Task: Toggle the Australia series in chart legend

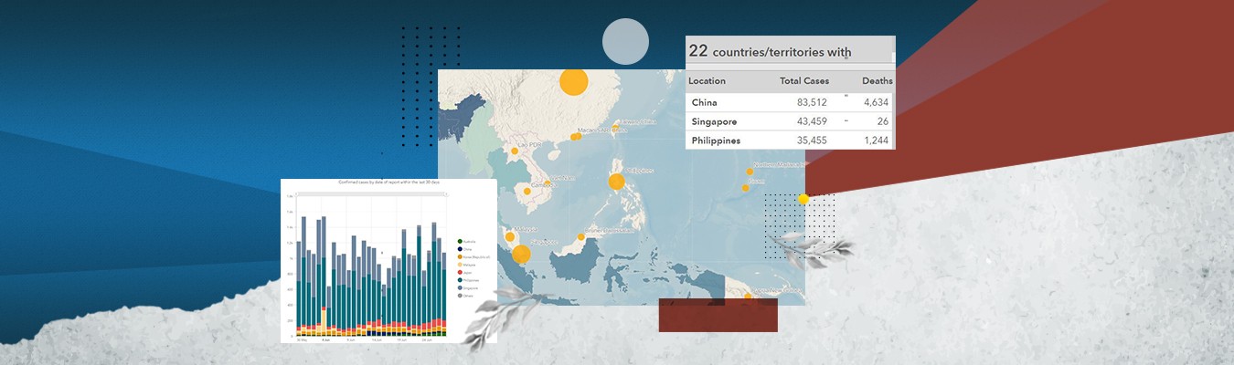Action: click(x=459, y=241)
